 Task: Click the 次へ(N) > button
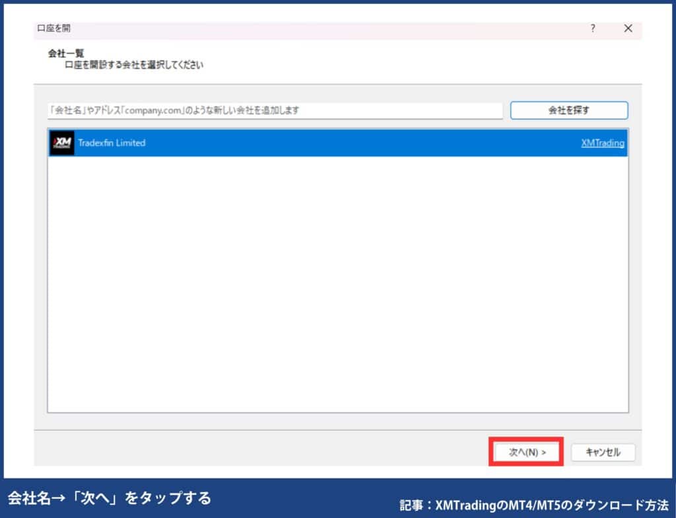tap(526, 452)
